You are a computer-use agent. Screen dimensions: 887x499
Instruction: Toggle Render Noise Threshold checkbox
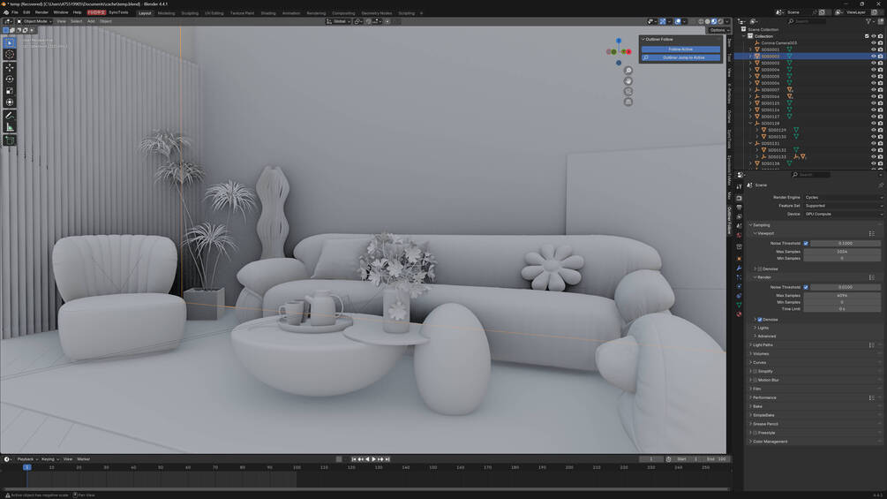point(806,287)
